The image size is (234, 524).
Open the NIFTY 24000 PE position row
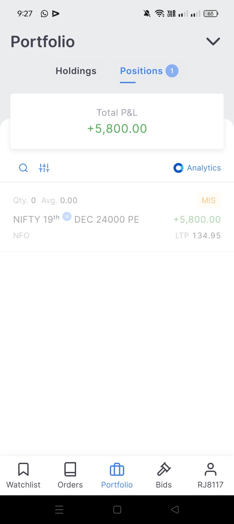98,219
